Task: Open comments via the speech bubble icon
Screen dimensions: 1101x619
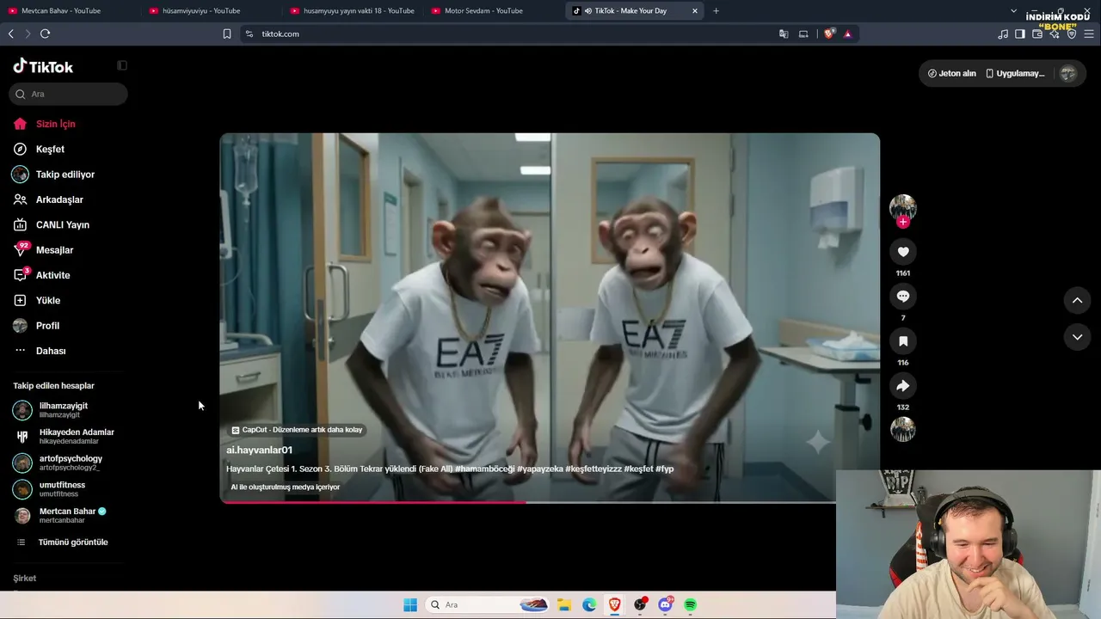Action: (902, 297)
